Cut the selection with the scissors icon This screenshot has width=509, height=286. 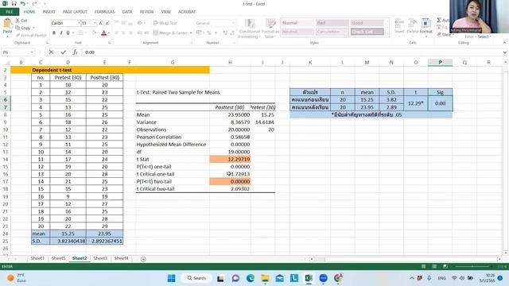tap(17, 21)
